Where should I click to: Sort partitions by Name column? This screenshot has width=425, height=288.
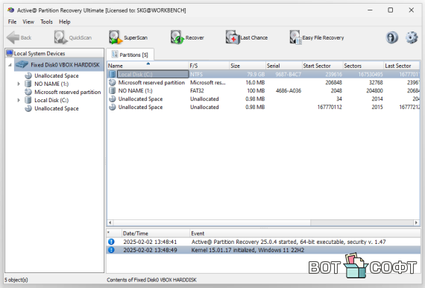pos(148,66)
